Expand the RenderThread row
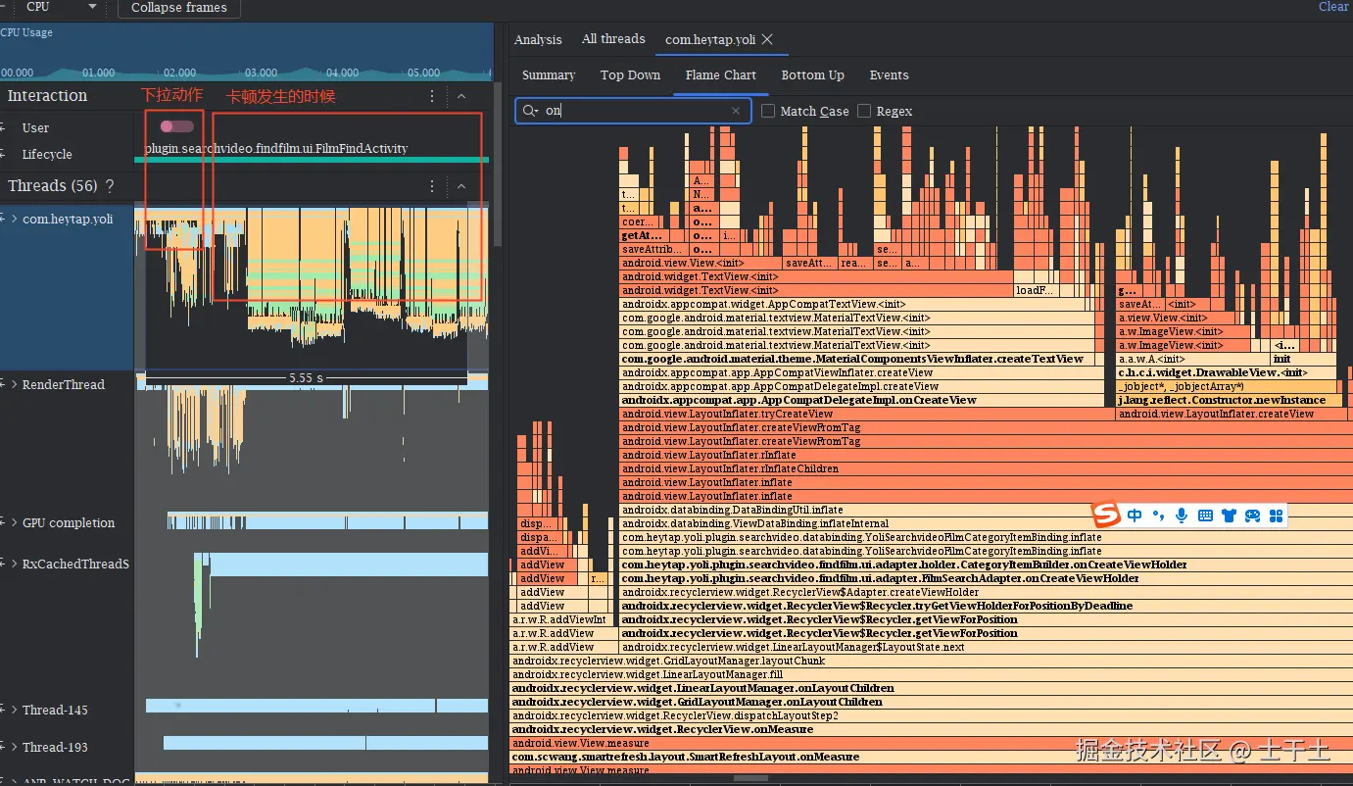Viewport: 1353px width, 786px height. point(13,384)
